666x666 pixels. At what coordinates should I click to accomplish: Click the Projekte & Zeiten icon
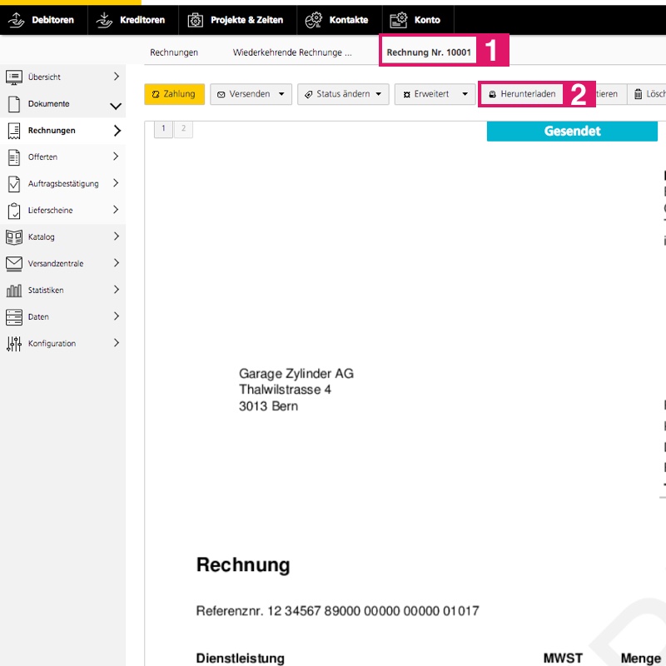[x=196, y=20]
